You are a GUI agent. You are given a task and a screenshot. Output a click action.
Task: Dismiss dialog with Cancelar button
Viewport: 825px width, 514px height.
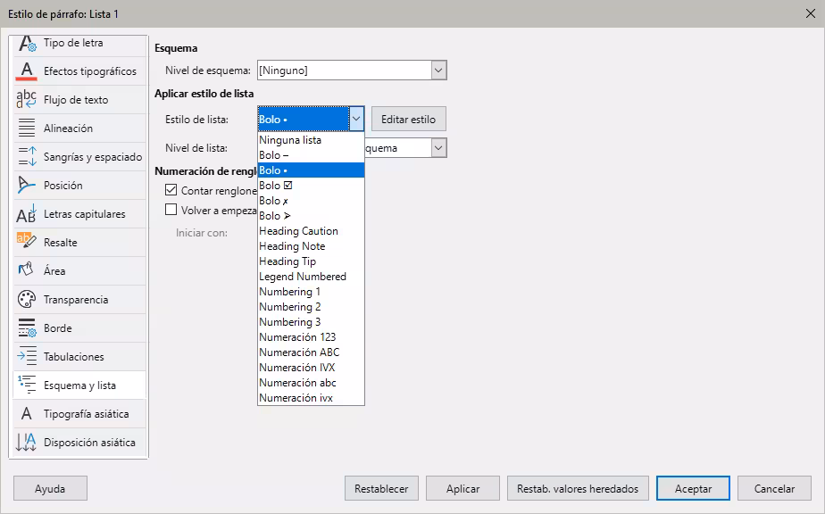774,488
